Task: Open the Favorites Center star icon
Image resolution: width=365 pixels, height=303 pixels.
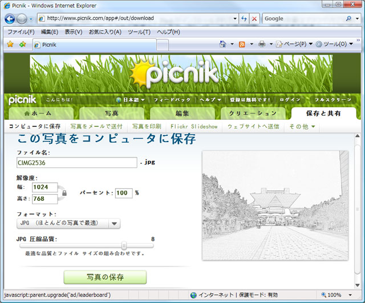Action: [x=10, y=44]
